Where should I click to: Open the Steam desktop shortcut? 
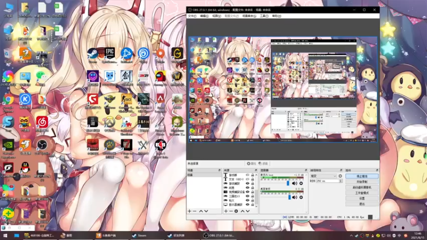(x=92, y=53)
